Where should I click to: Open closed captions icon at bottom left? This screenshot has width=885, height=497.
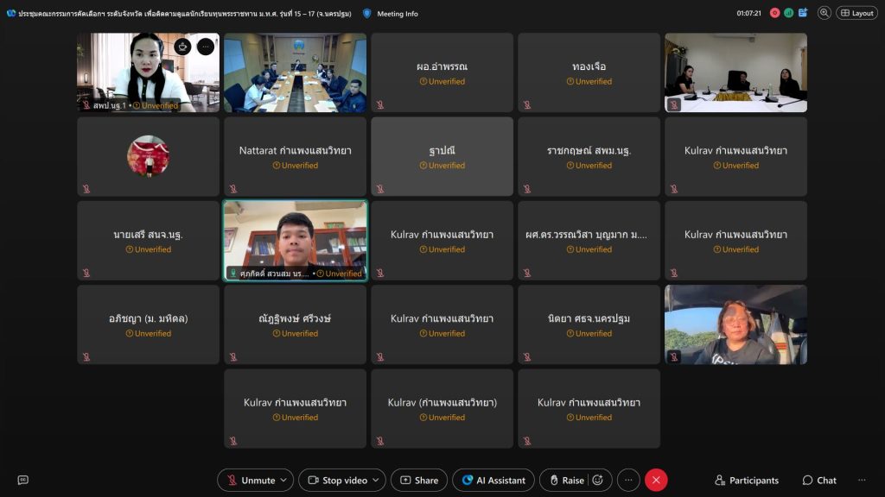tap(23, 481)
